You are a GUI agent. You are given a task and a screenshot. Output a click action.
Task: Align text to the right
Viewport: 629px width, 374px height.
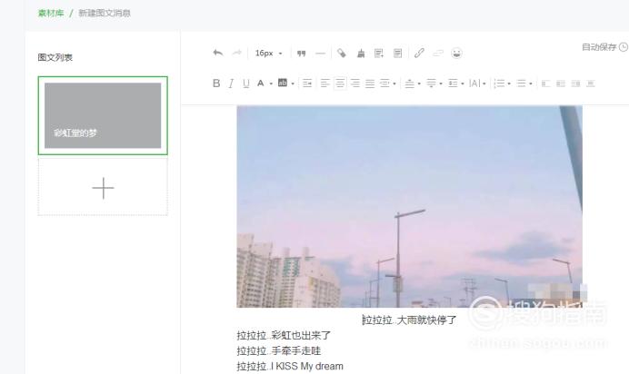(355, 84)
